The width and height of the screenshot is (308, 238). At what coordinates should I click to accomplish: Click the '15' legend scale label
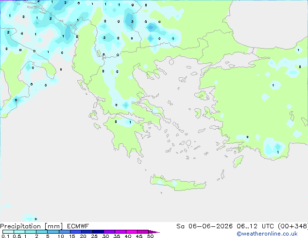point(72,236)
